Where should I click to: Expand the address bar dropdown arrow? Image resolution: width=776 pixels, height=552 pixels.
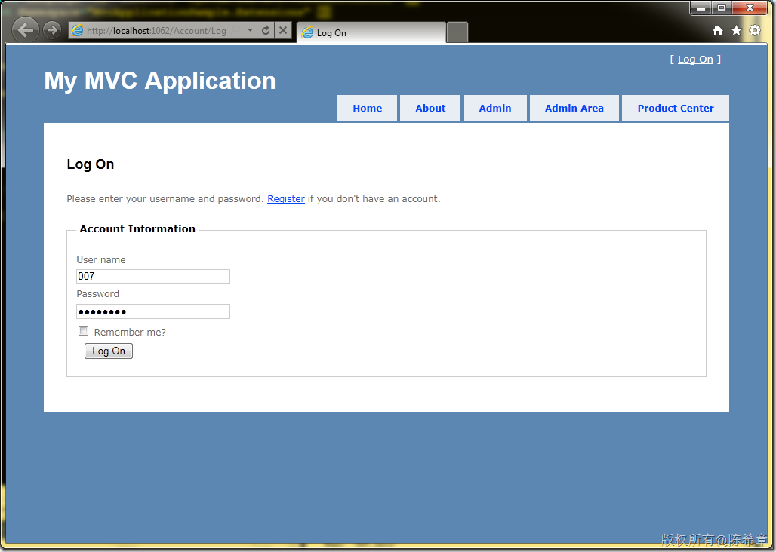coord(251,31)
